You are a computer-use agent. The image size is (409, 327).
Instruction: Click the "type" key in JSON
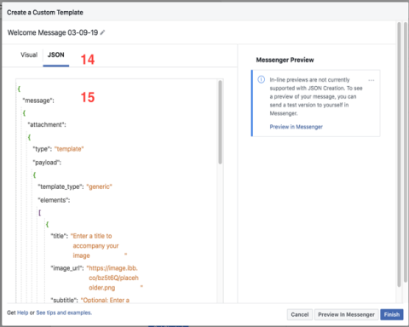pos(43,149)
